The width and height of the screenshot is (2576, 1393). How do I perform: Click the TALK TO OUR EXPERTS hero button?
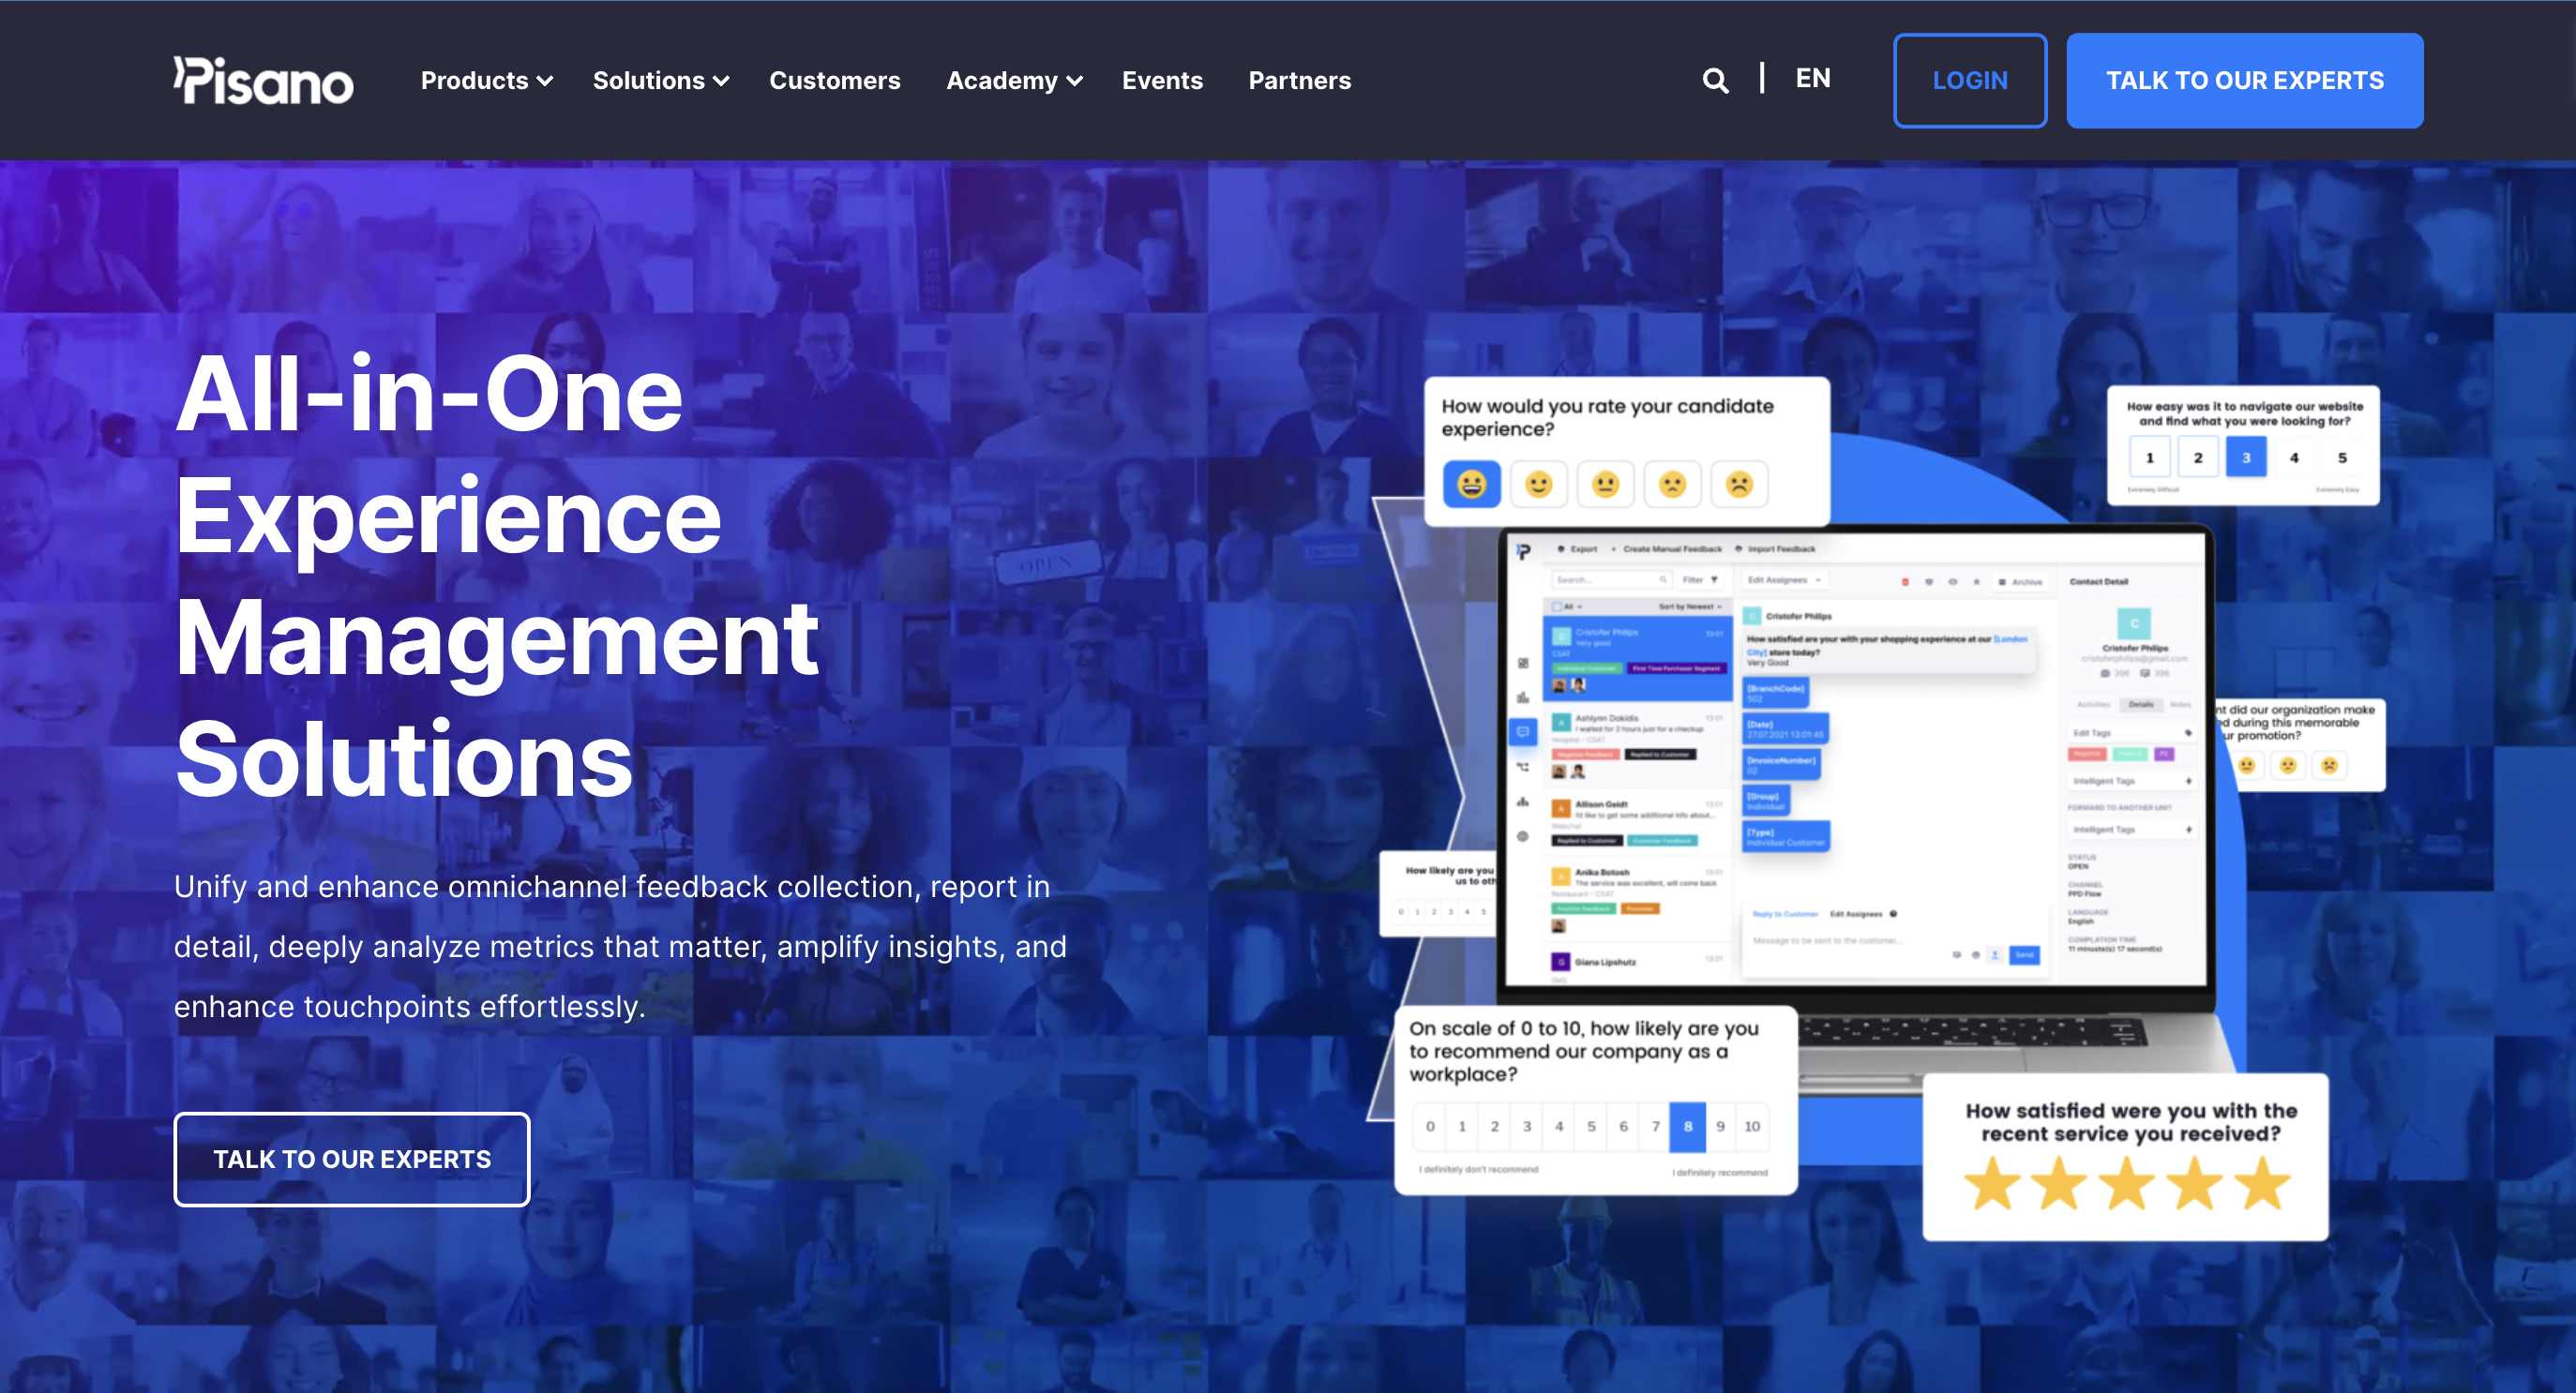point(351,1159)
